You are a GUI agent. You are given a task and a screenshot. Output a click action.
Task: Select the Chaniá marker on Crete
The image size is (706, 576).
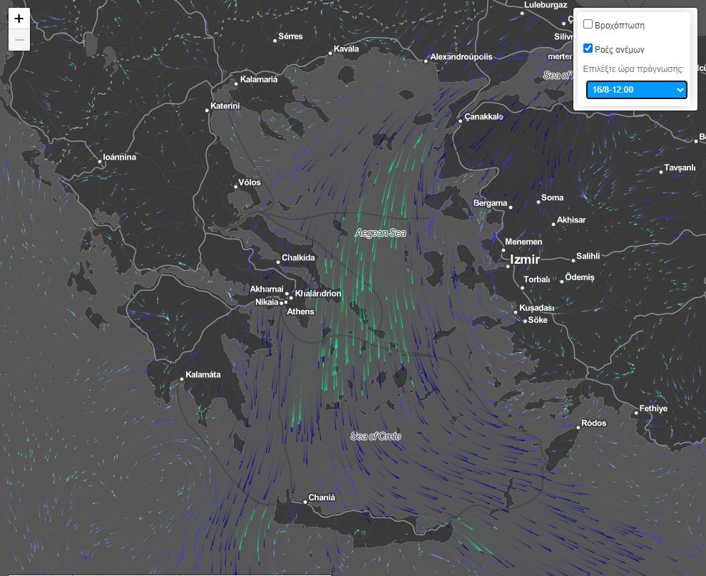pos(305,502)
